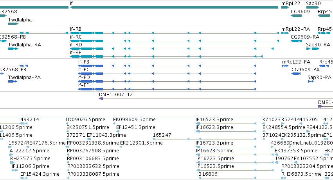
Task: Click the 165724 feature label
Action: tap(18, 143)
